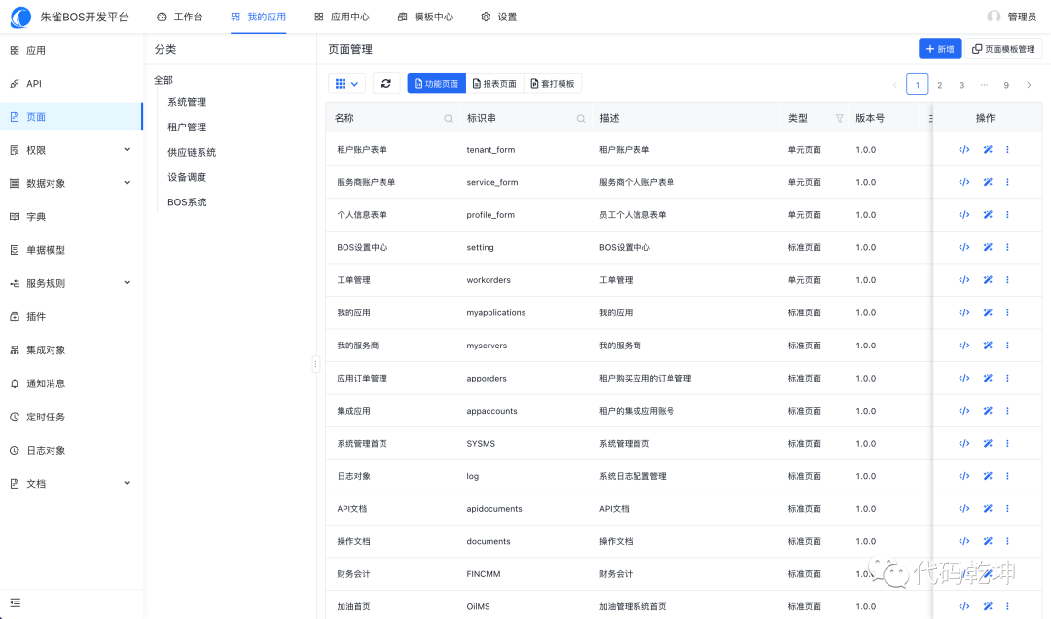Open design wand for tenant_form row
The image size is (1051, 619).
(988, 150)
